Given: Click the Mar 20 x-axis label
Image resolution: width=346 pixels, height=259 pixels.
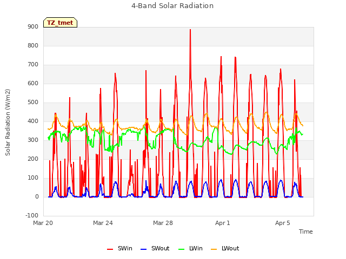Looking at the screenshot, I should tap(43, 223).
